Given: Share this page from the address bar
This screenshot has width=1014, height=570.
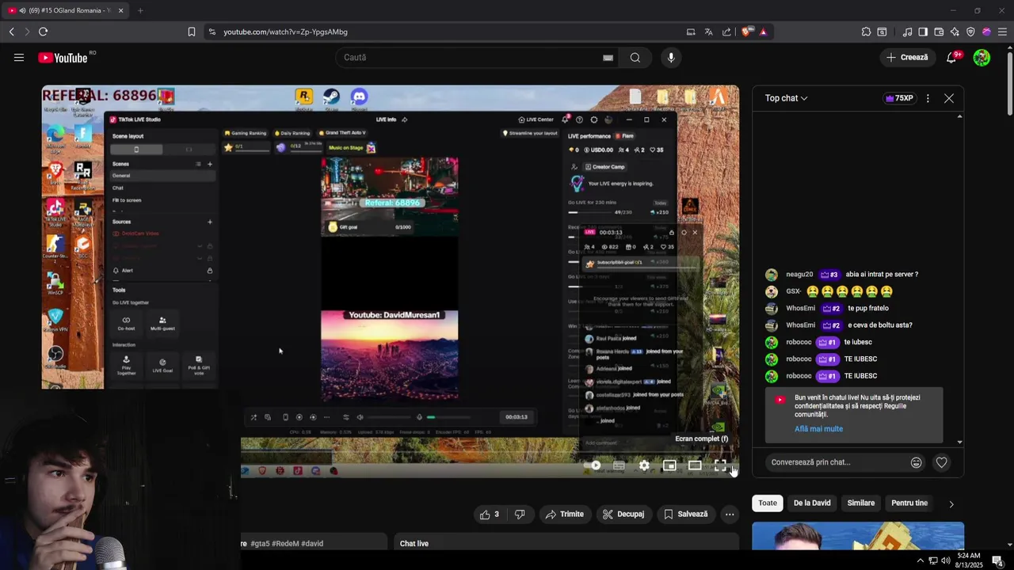Looking at the screenshot, I should (x=726, y=32).
